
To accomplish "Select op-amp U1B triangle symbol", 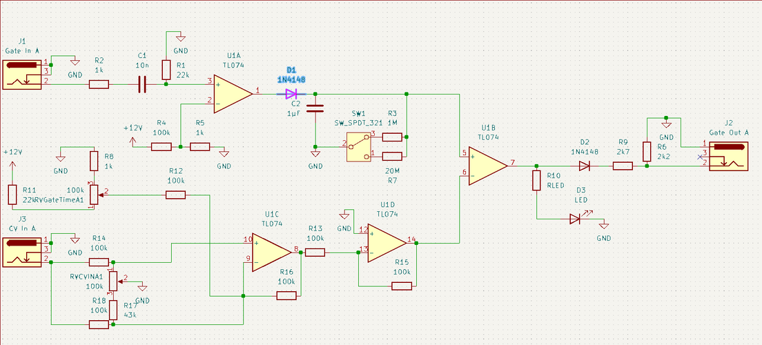I will [488, 166].
